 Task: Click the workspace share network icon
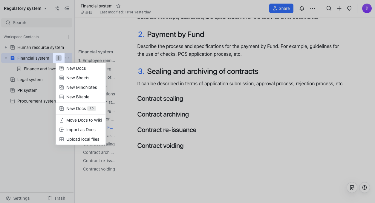57,8
